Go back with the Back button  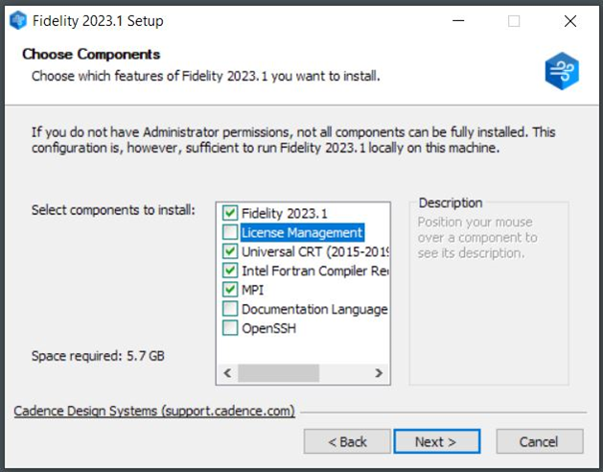tap(347, 441)
